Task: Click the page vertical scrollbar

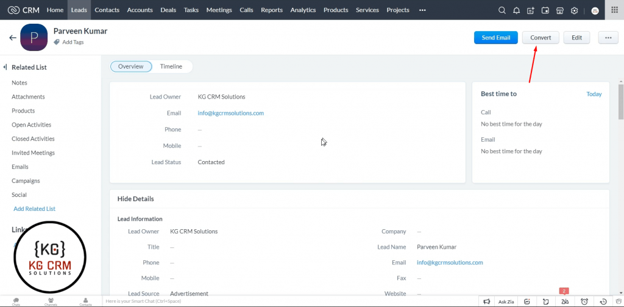Action: 621,102
